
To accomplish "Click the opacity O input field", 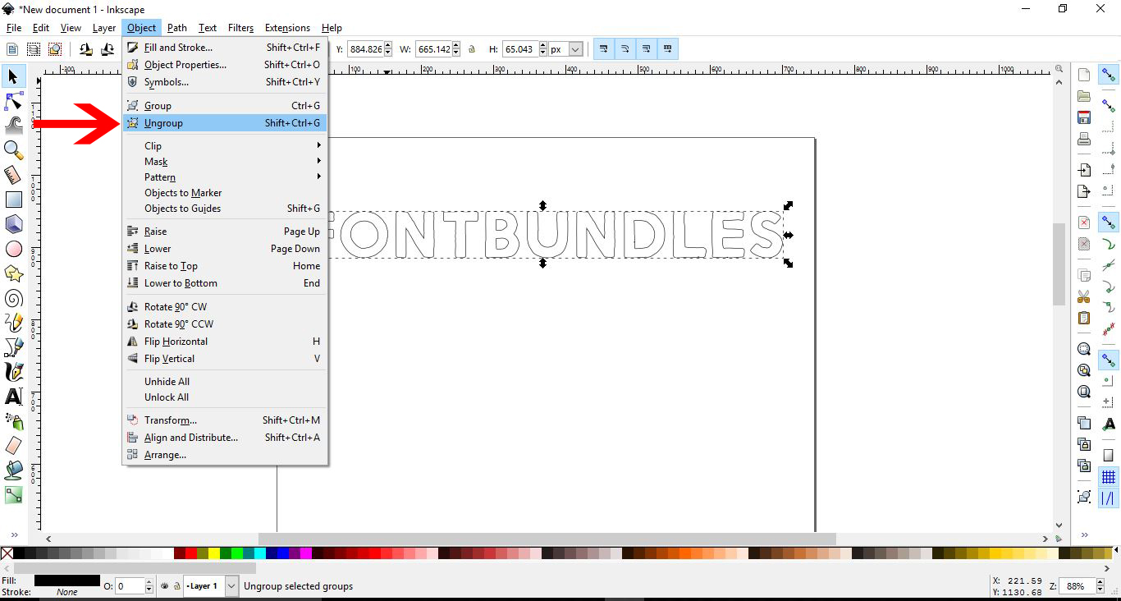I will pos(129,586).
